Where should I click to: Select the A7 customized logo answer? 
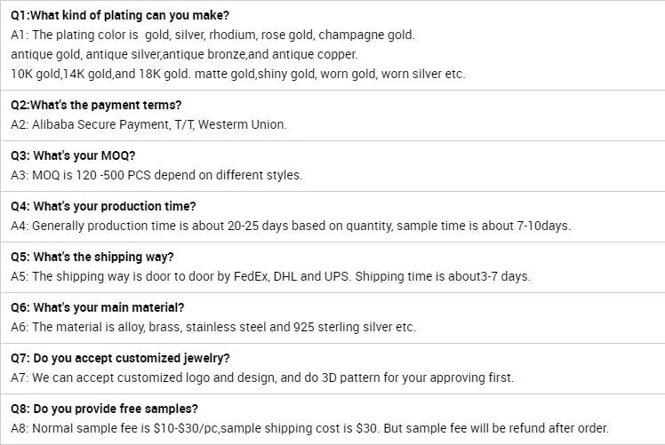click(x=262, y=377)
